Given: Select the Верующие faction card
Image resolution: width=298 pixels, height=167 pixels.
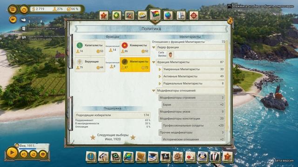Looking at the screenshot, I should (x=90, y=64).
